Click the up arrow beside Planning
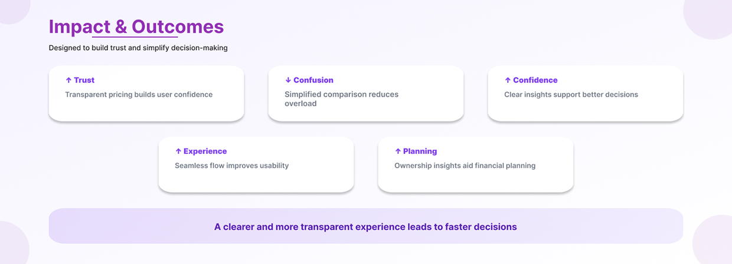The height and width of the screenshot is (264, 732). (x=398, y=151)
